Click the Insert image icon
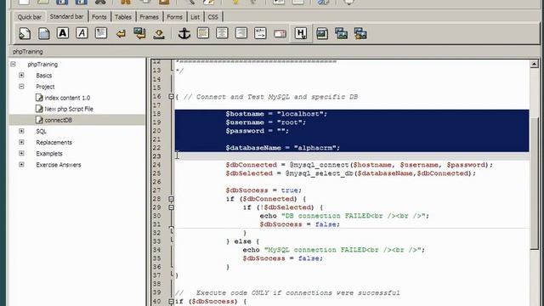 (322, 34)
